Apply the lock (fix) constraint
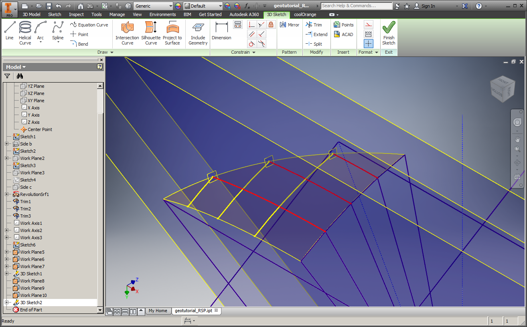The image size is (527, 327). click(271, 24)
